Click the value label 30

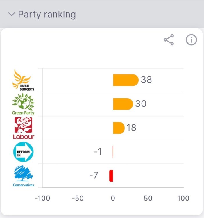(141, 104)
